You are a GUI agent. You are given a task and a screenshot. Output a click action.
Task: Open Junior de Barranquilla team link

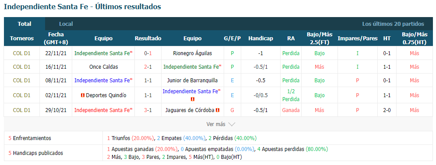[193, 80]
